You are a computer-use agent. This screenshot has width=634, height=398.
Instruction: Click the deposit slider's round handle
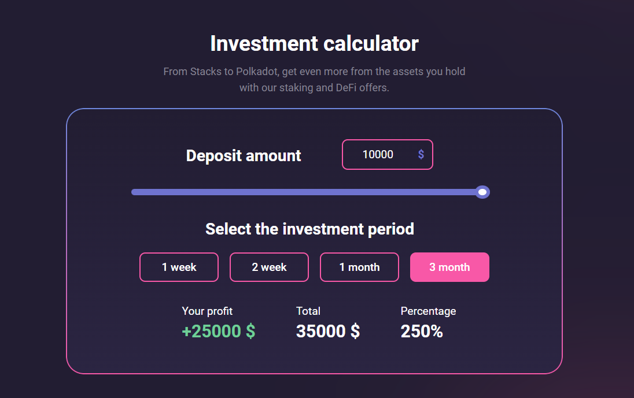pos(482,192)
